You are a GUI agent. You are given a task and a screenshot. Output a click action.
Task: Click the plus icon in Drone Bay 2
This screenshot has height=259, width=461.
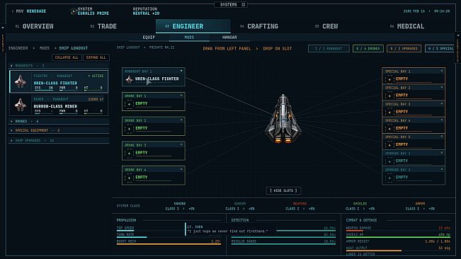(x=129, y=129)
